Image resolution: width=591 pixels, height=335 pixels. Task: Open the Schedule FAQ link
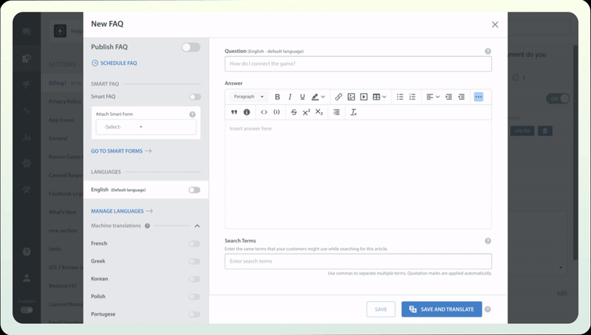click(x=114, y=63)
